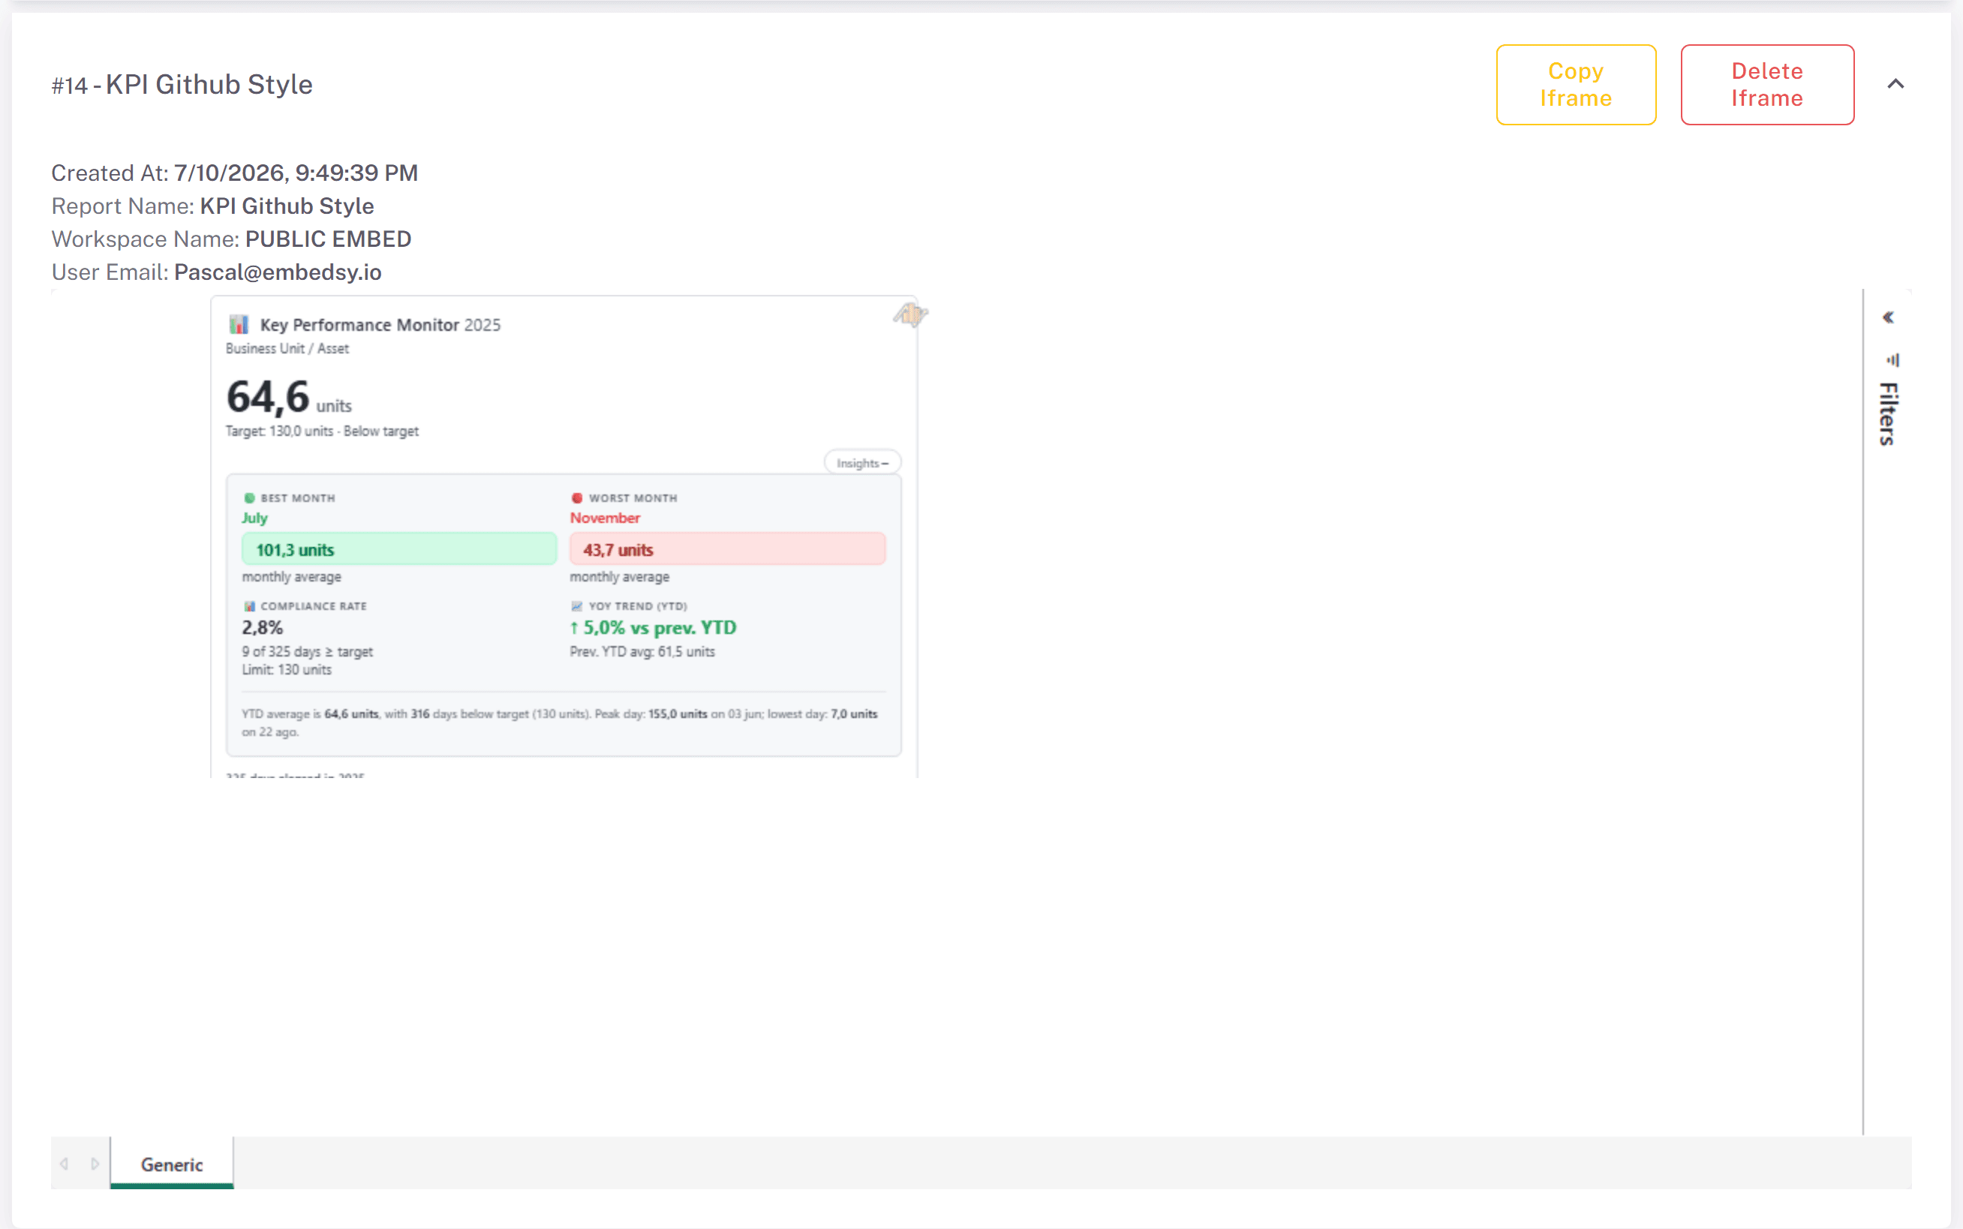Click the hand icon at card corner
The image size is (1963, 1229).
(x=909, y=314)
